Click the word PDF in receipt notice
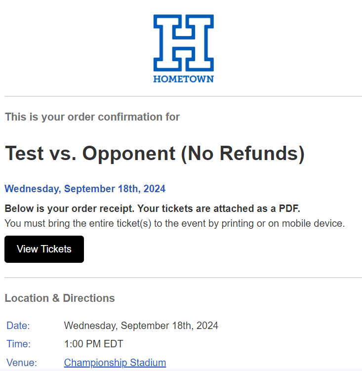The width and height of the screenshot is (362, 371). click(288, 208)
